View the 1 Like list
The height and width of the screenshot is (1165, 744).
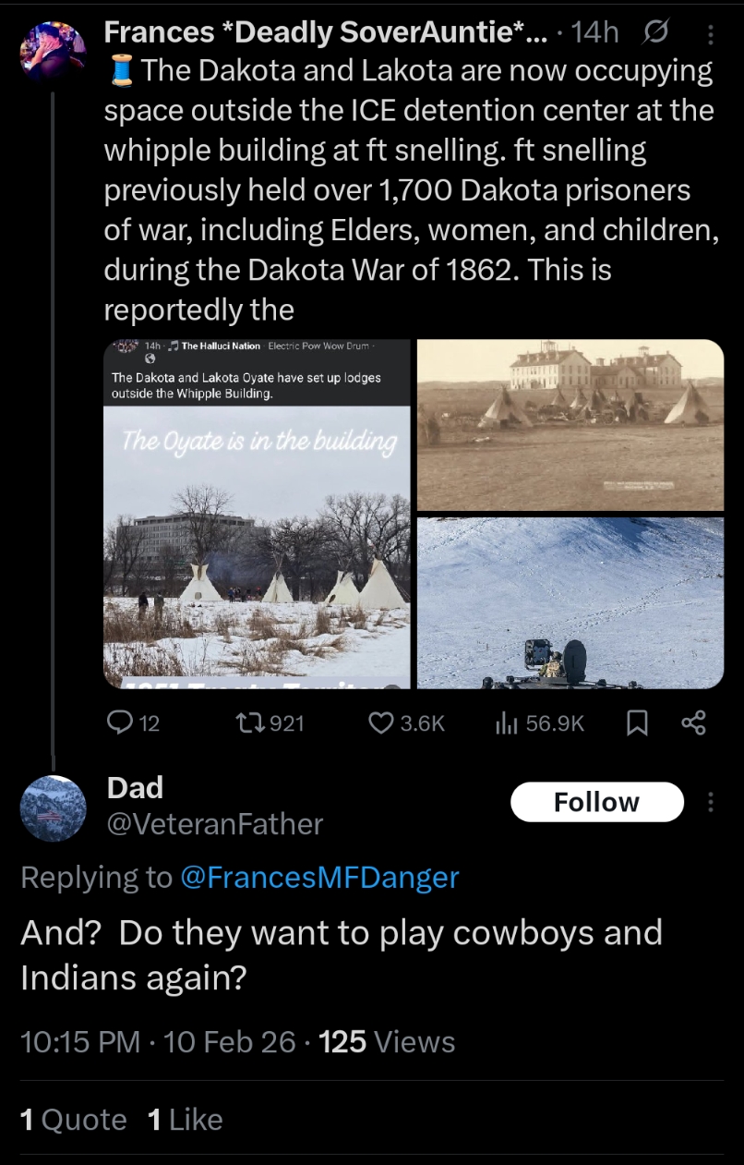pyautogui.click(x=185, y=1120)
